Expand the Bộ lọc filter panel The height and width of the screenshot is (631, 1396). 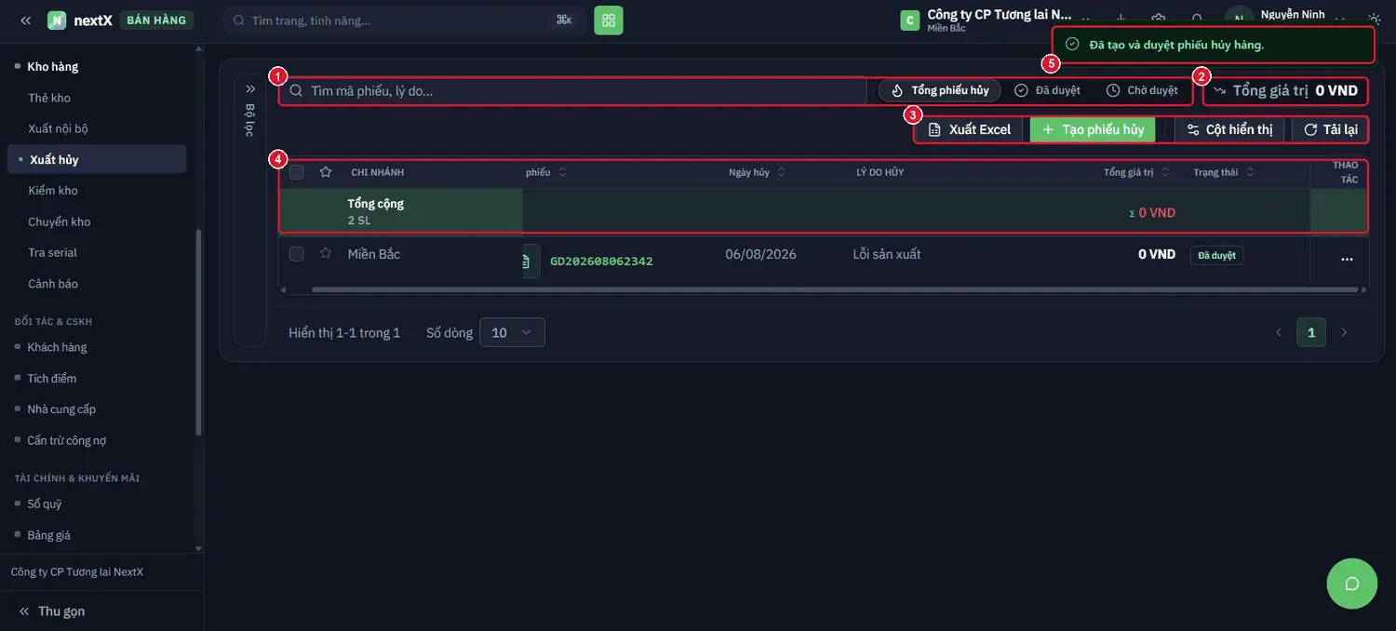[x=250, y=89]
